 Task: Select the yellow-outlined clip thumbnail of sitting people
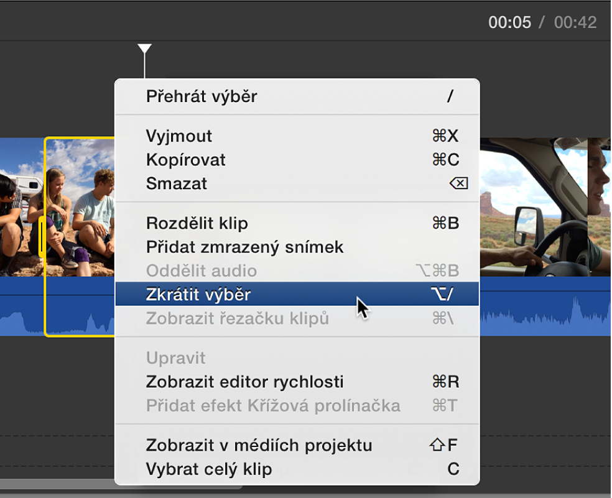click(80, 208)
